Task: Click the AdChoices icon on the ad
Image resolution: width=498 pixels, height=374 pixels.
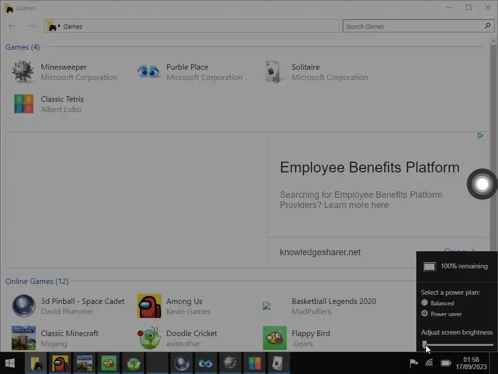Action: 480,136
